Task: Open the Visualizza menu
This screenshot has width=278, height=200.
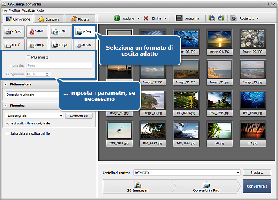Action: tap(28, 10)
